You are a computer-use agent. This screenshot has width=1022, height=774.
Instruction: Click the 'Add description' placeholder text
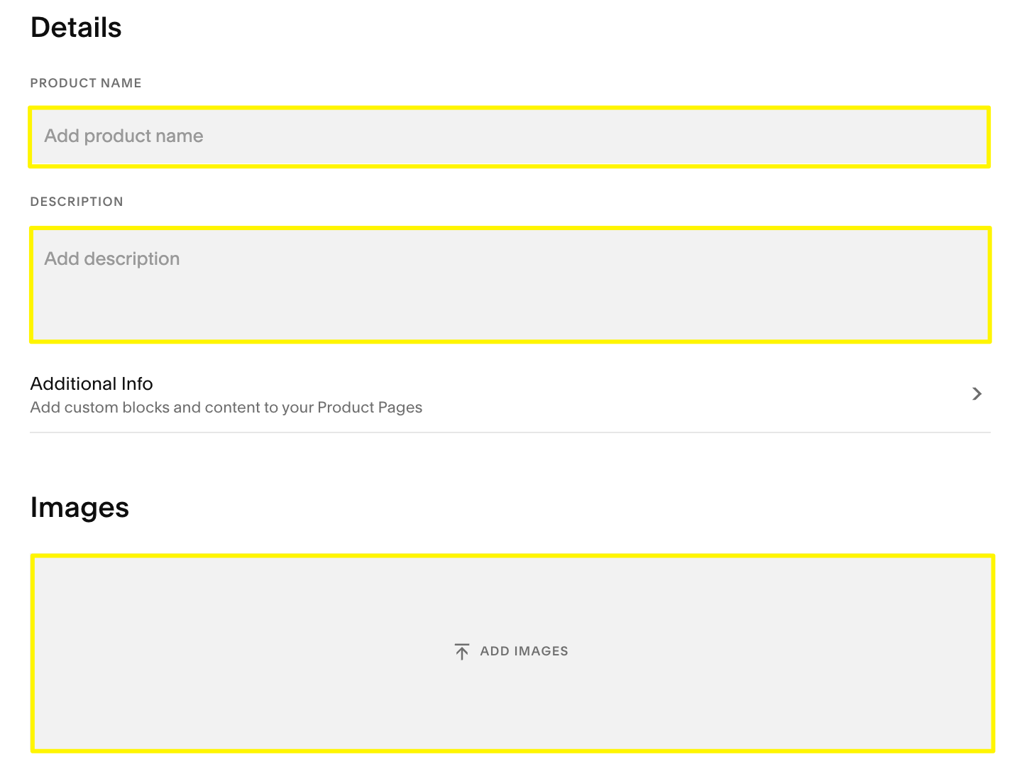click(112, 259)
